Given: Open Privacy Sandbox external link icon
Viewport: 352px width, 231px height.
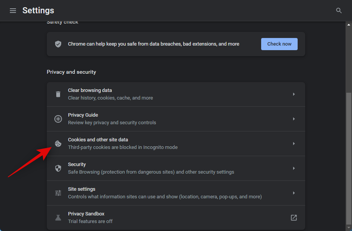Looking at the screenshot, I should click(x=293, y=218).
